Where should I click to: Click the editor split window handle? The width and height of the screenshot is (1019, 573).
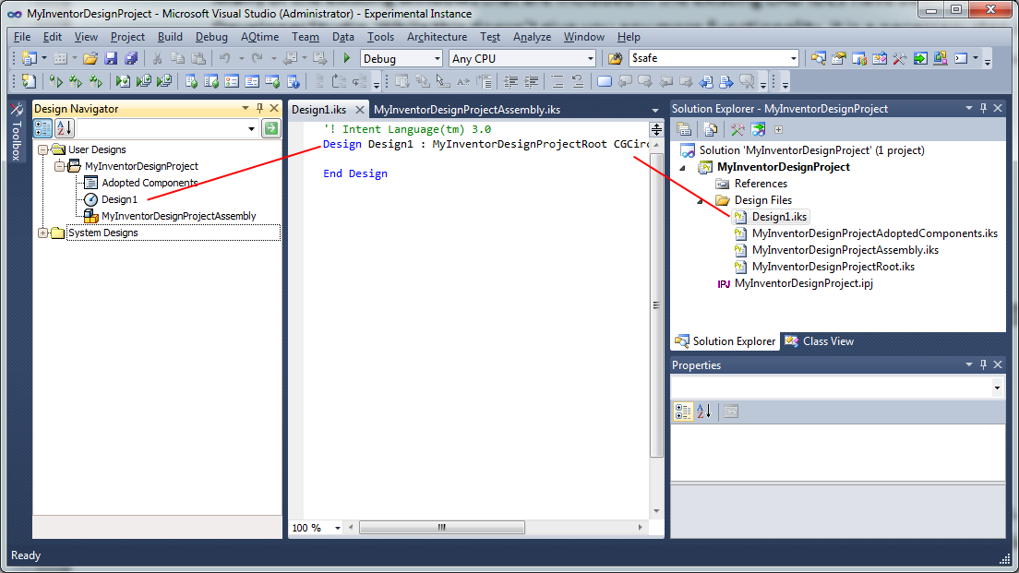pos(656,129)
